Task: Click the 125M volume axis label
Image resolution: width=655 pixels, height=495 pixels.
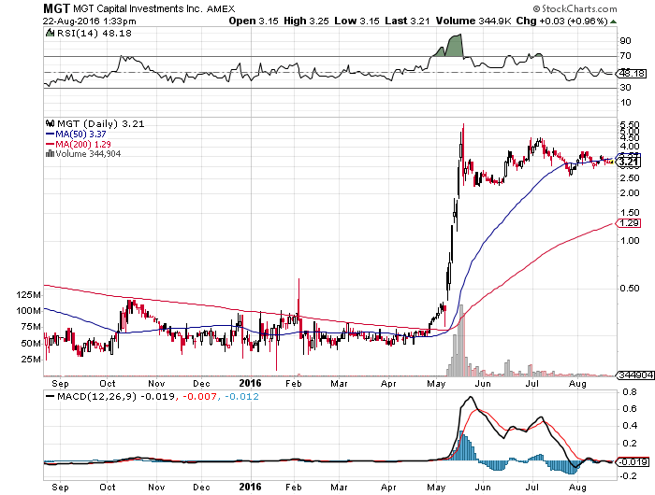Action: pyautogui.click(x=28, y=295)
